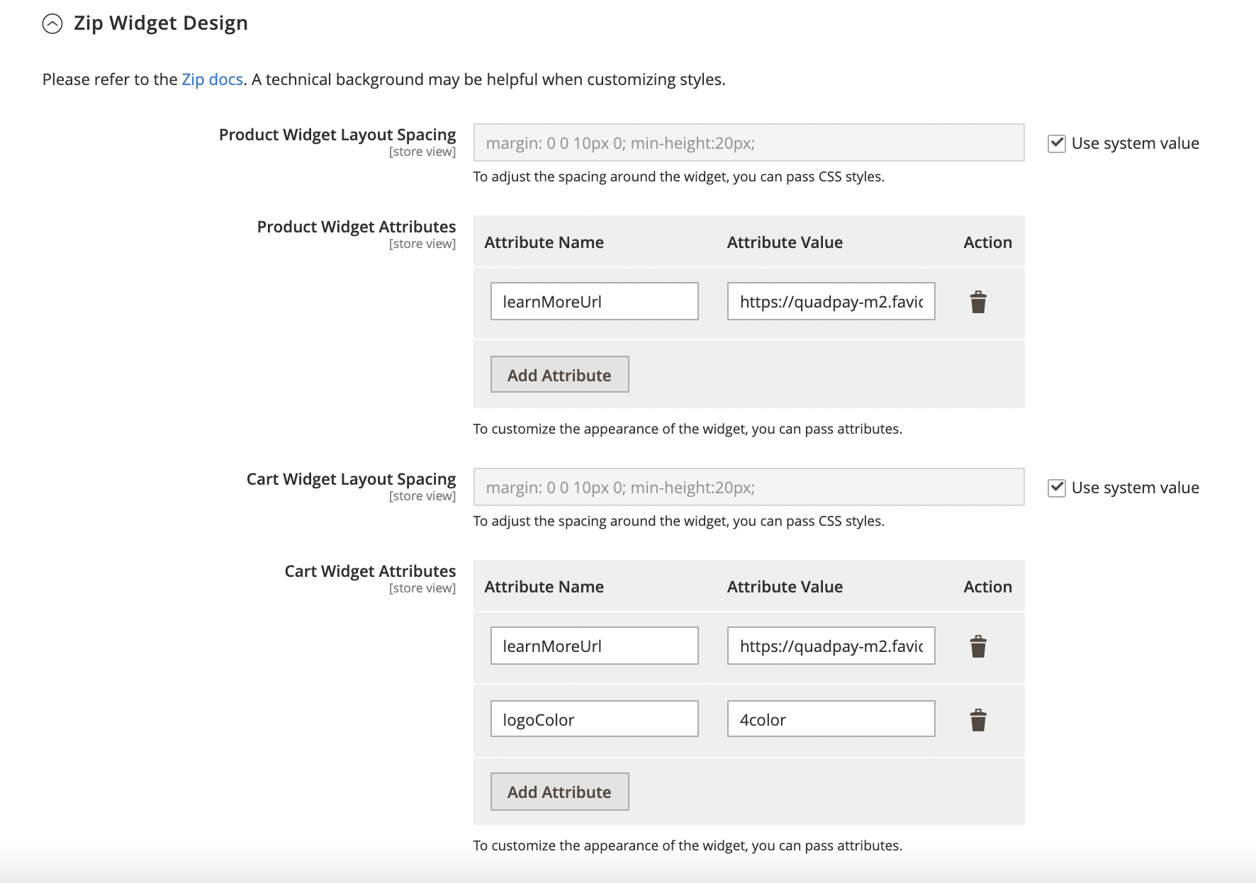
Task: Focus the Product Widget learnMoreUrl name field
Action: pyautogui.click(x=594, y=302)
